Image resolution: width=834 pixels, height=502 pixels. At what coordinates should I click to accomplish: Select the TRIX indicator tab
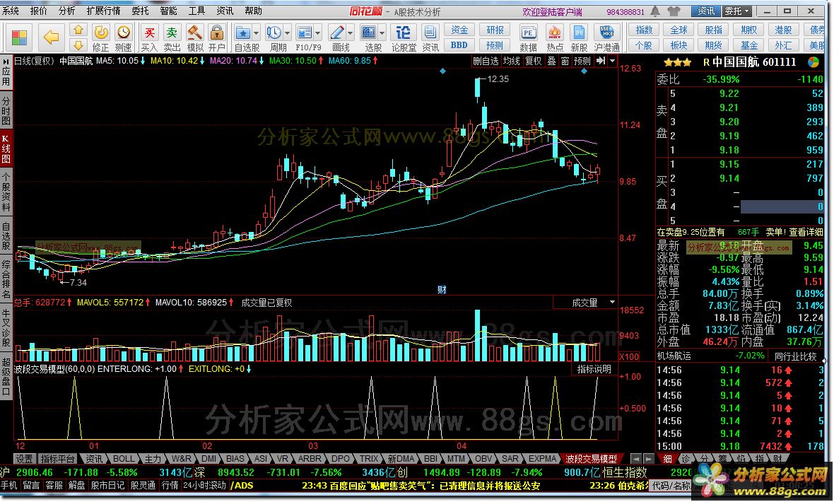369,459
